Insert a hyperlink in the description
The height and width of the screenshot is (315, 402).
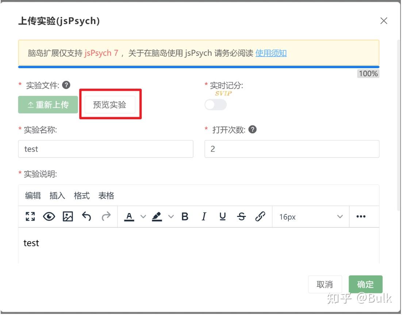tap(261, 216)
